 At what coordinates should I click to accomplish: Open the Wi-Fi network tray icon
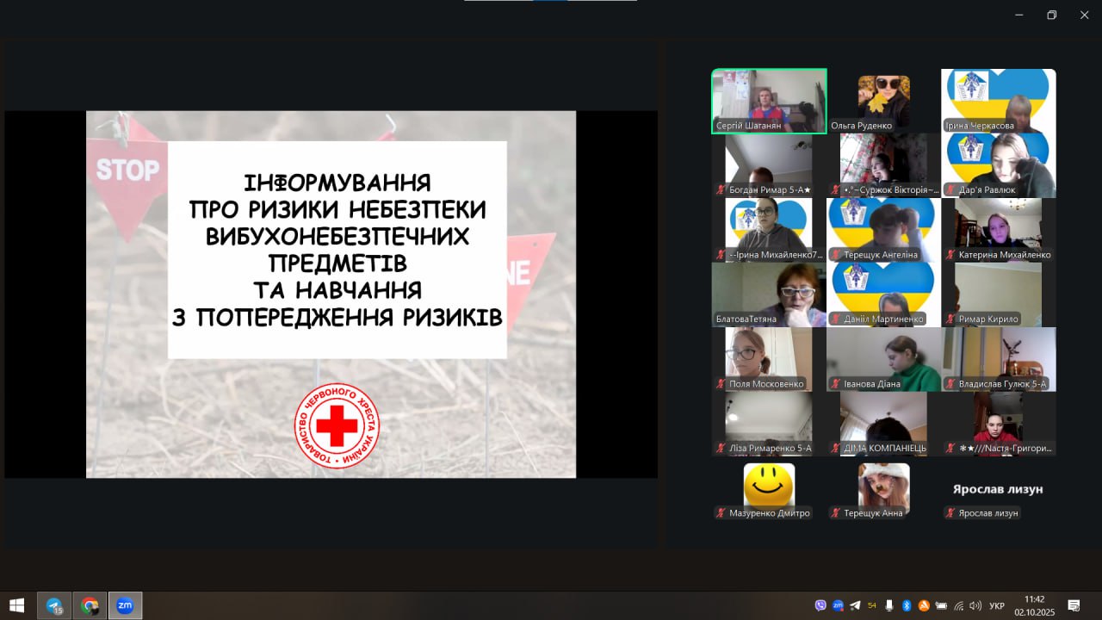pyautogui.click(x=958, y=605)
